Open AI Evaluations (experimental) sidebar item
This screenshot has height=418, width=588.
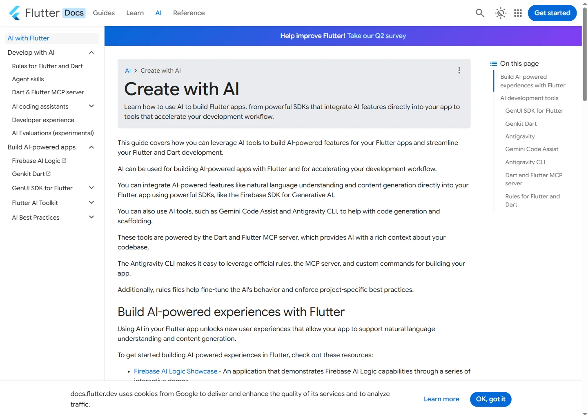tap(53, 133)
